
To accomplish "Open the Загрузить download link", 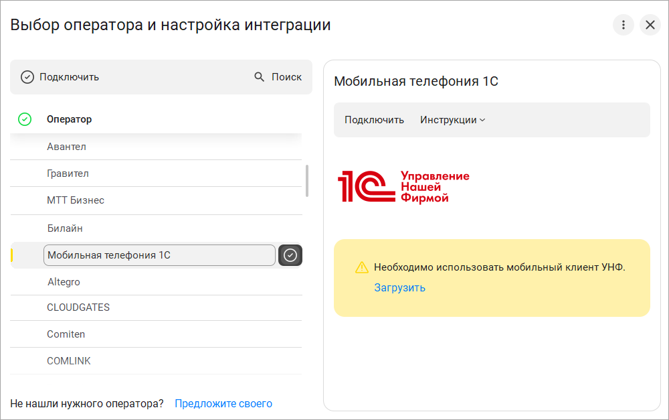I will (400, 287).
